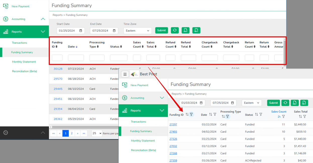The image size is (313, 163).
Task: Toggle the Reports chevron in back window sidebar
Action: tap(43, 32)
